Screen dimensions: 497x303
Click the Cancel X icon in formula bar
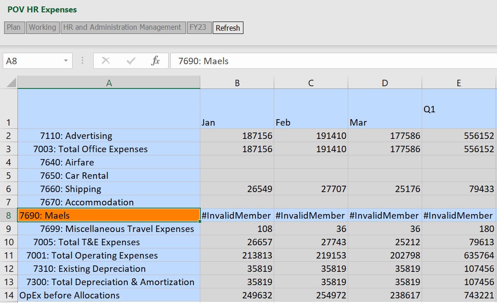(x=106, y=61)
